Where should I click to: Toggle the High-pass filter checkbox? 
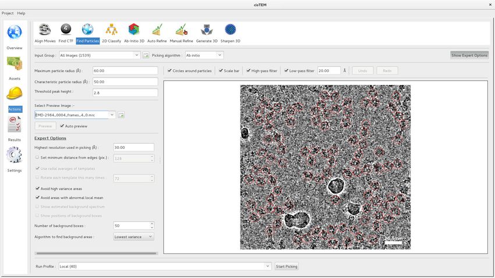click(x=248, y=70)
